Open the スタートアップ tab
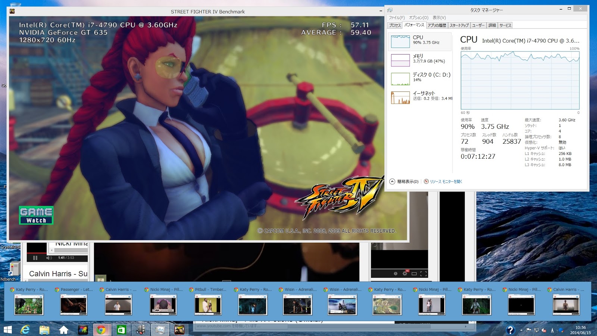597x336 pixels. click(459, 25)
